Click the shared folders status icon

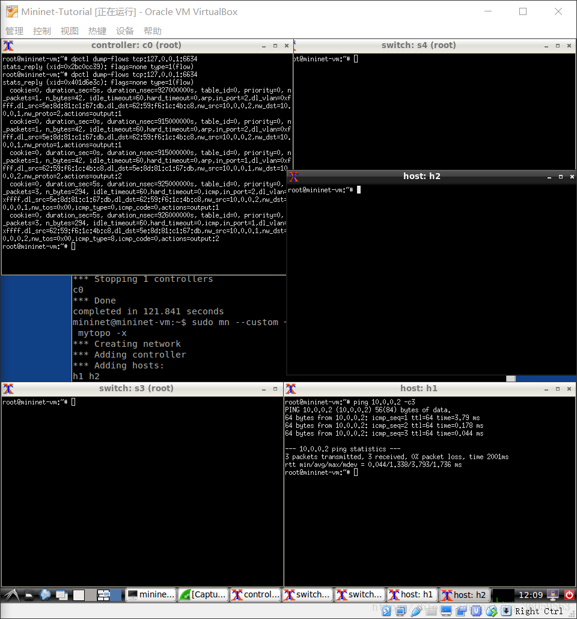431,612
